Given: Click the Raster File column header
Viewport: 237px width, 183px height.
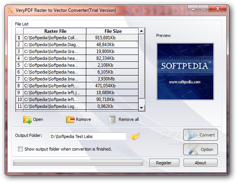Looking at the screenshot, I should click(x=55, y=31).
